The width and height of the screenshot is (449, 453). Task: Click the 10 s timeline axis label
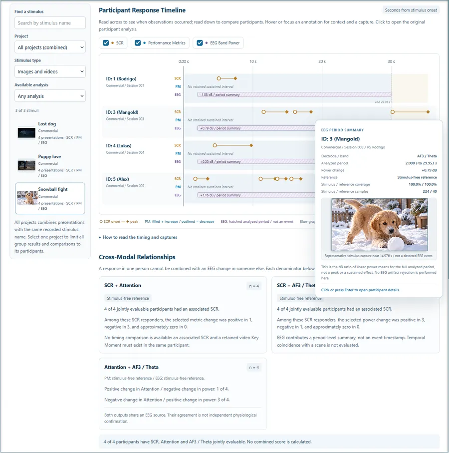253,61
